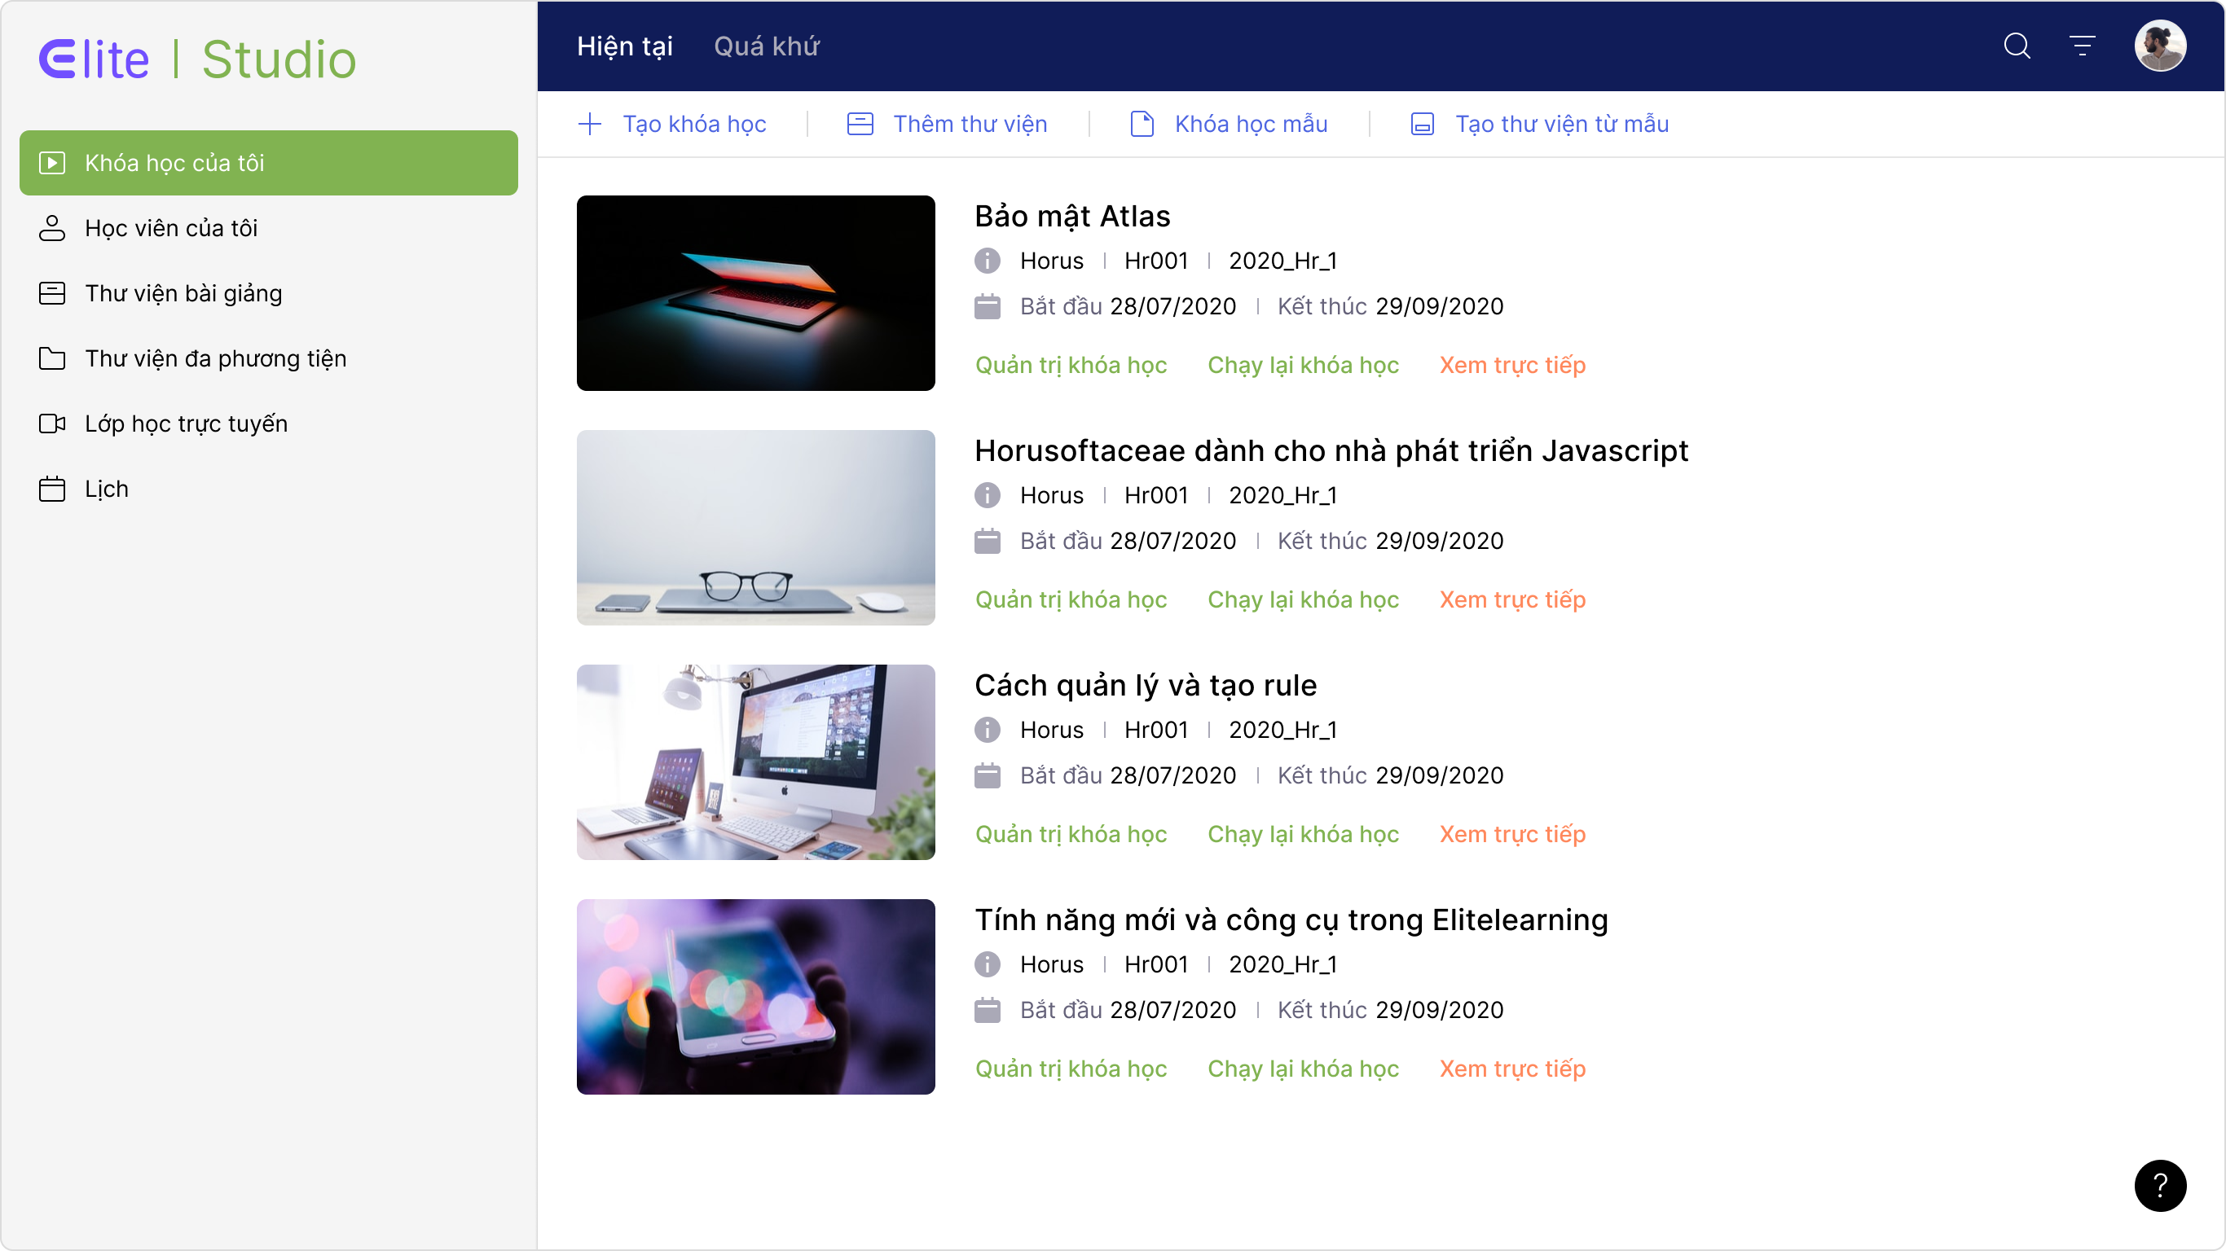2226x1251 pixels.
Task: Open the help question mark button
Action: 2160,1186
